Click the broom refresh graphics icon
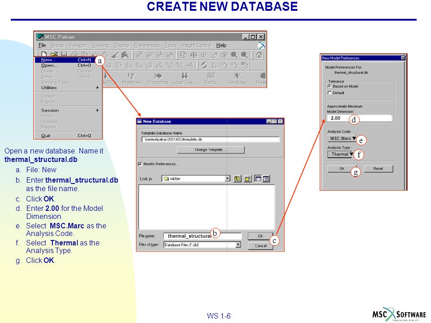431x323 pixels. tap(115, 55)
